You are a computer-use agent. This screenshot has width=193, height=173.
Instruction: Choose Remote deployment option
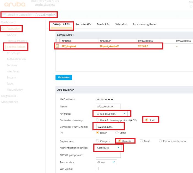coord(119,141)
